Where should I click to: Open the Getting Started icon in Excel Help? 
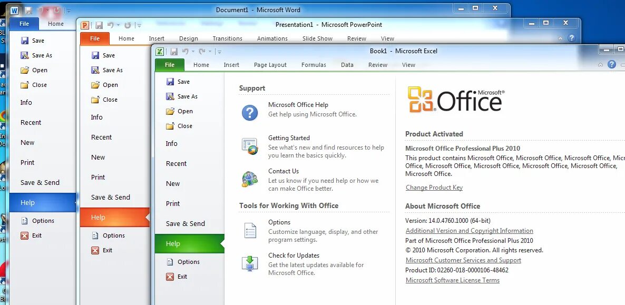[250, 146]
